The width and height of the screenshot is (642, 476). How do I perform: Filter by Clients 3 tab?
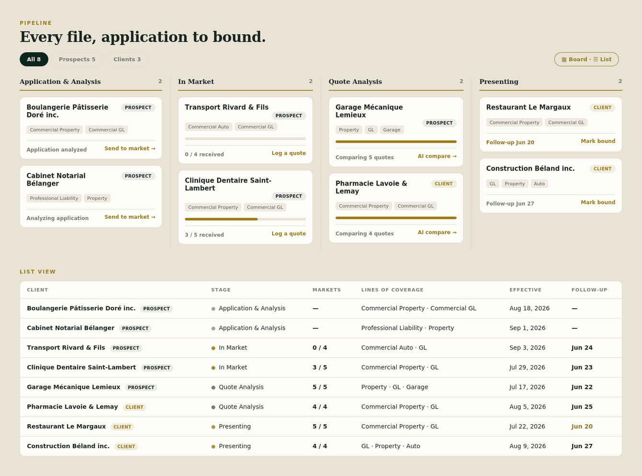tap(127, 59)
